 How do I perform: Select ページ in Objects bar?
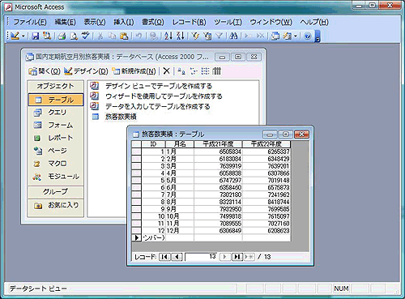[x=56, y=151]
